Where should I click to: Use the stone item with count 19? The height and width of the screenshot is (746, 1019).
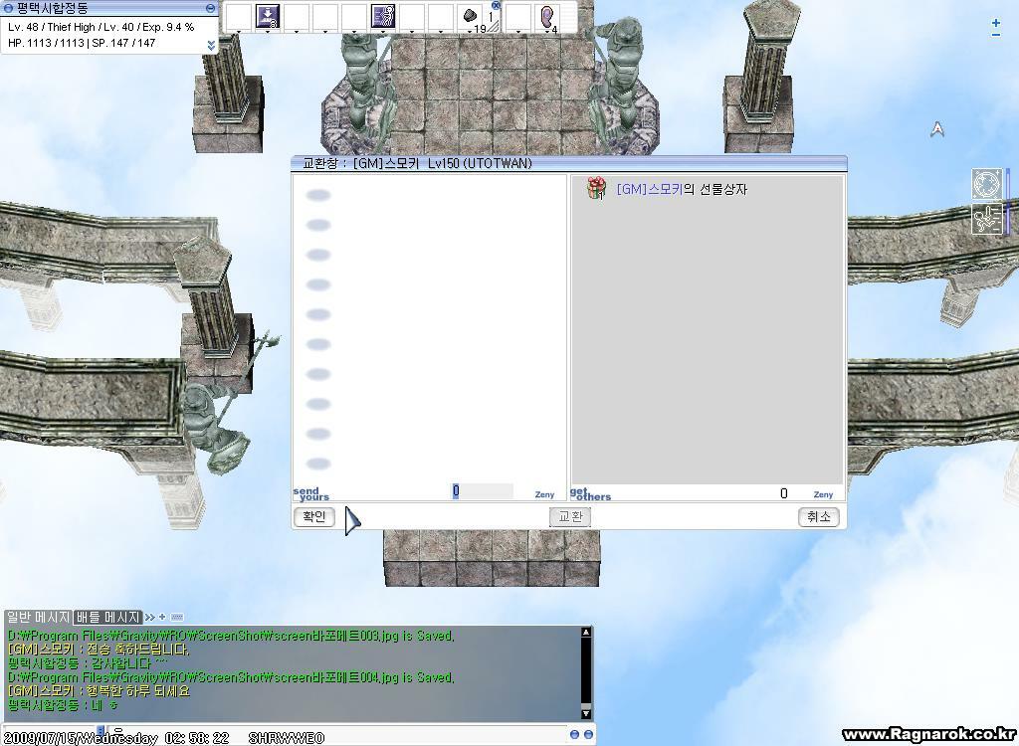click(471, 17)
